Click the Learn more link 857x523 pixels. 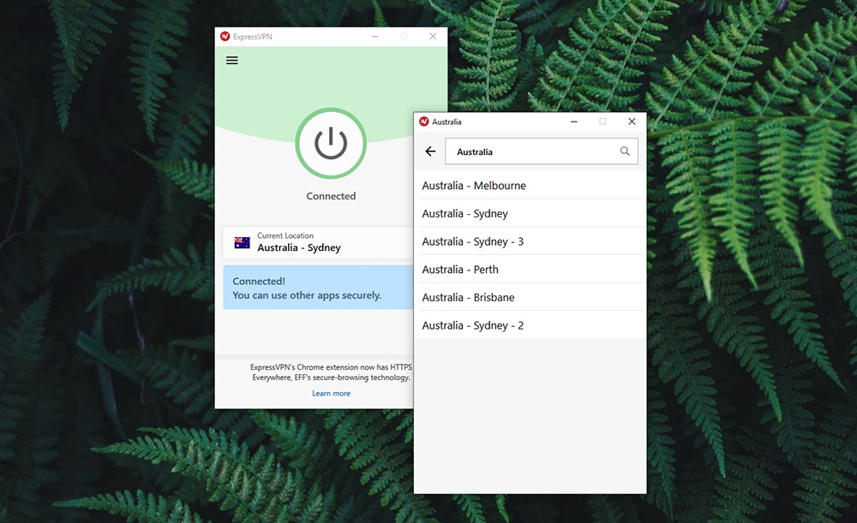point(331,393)
